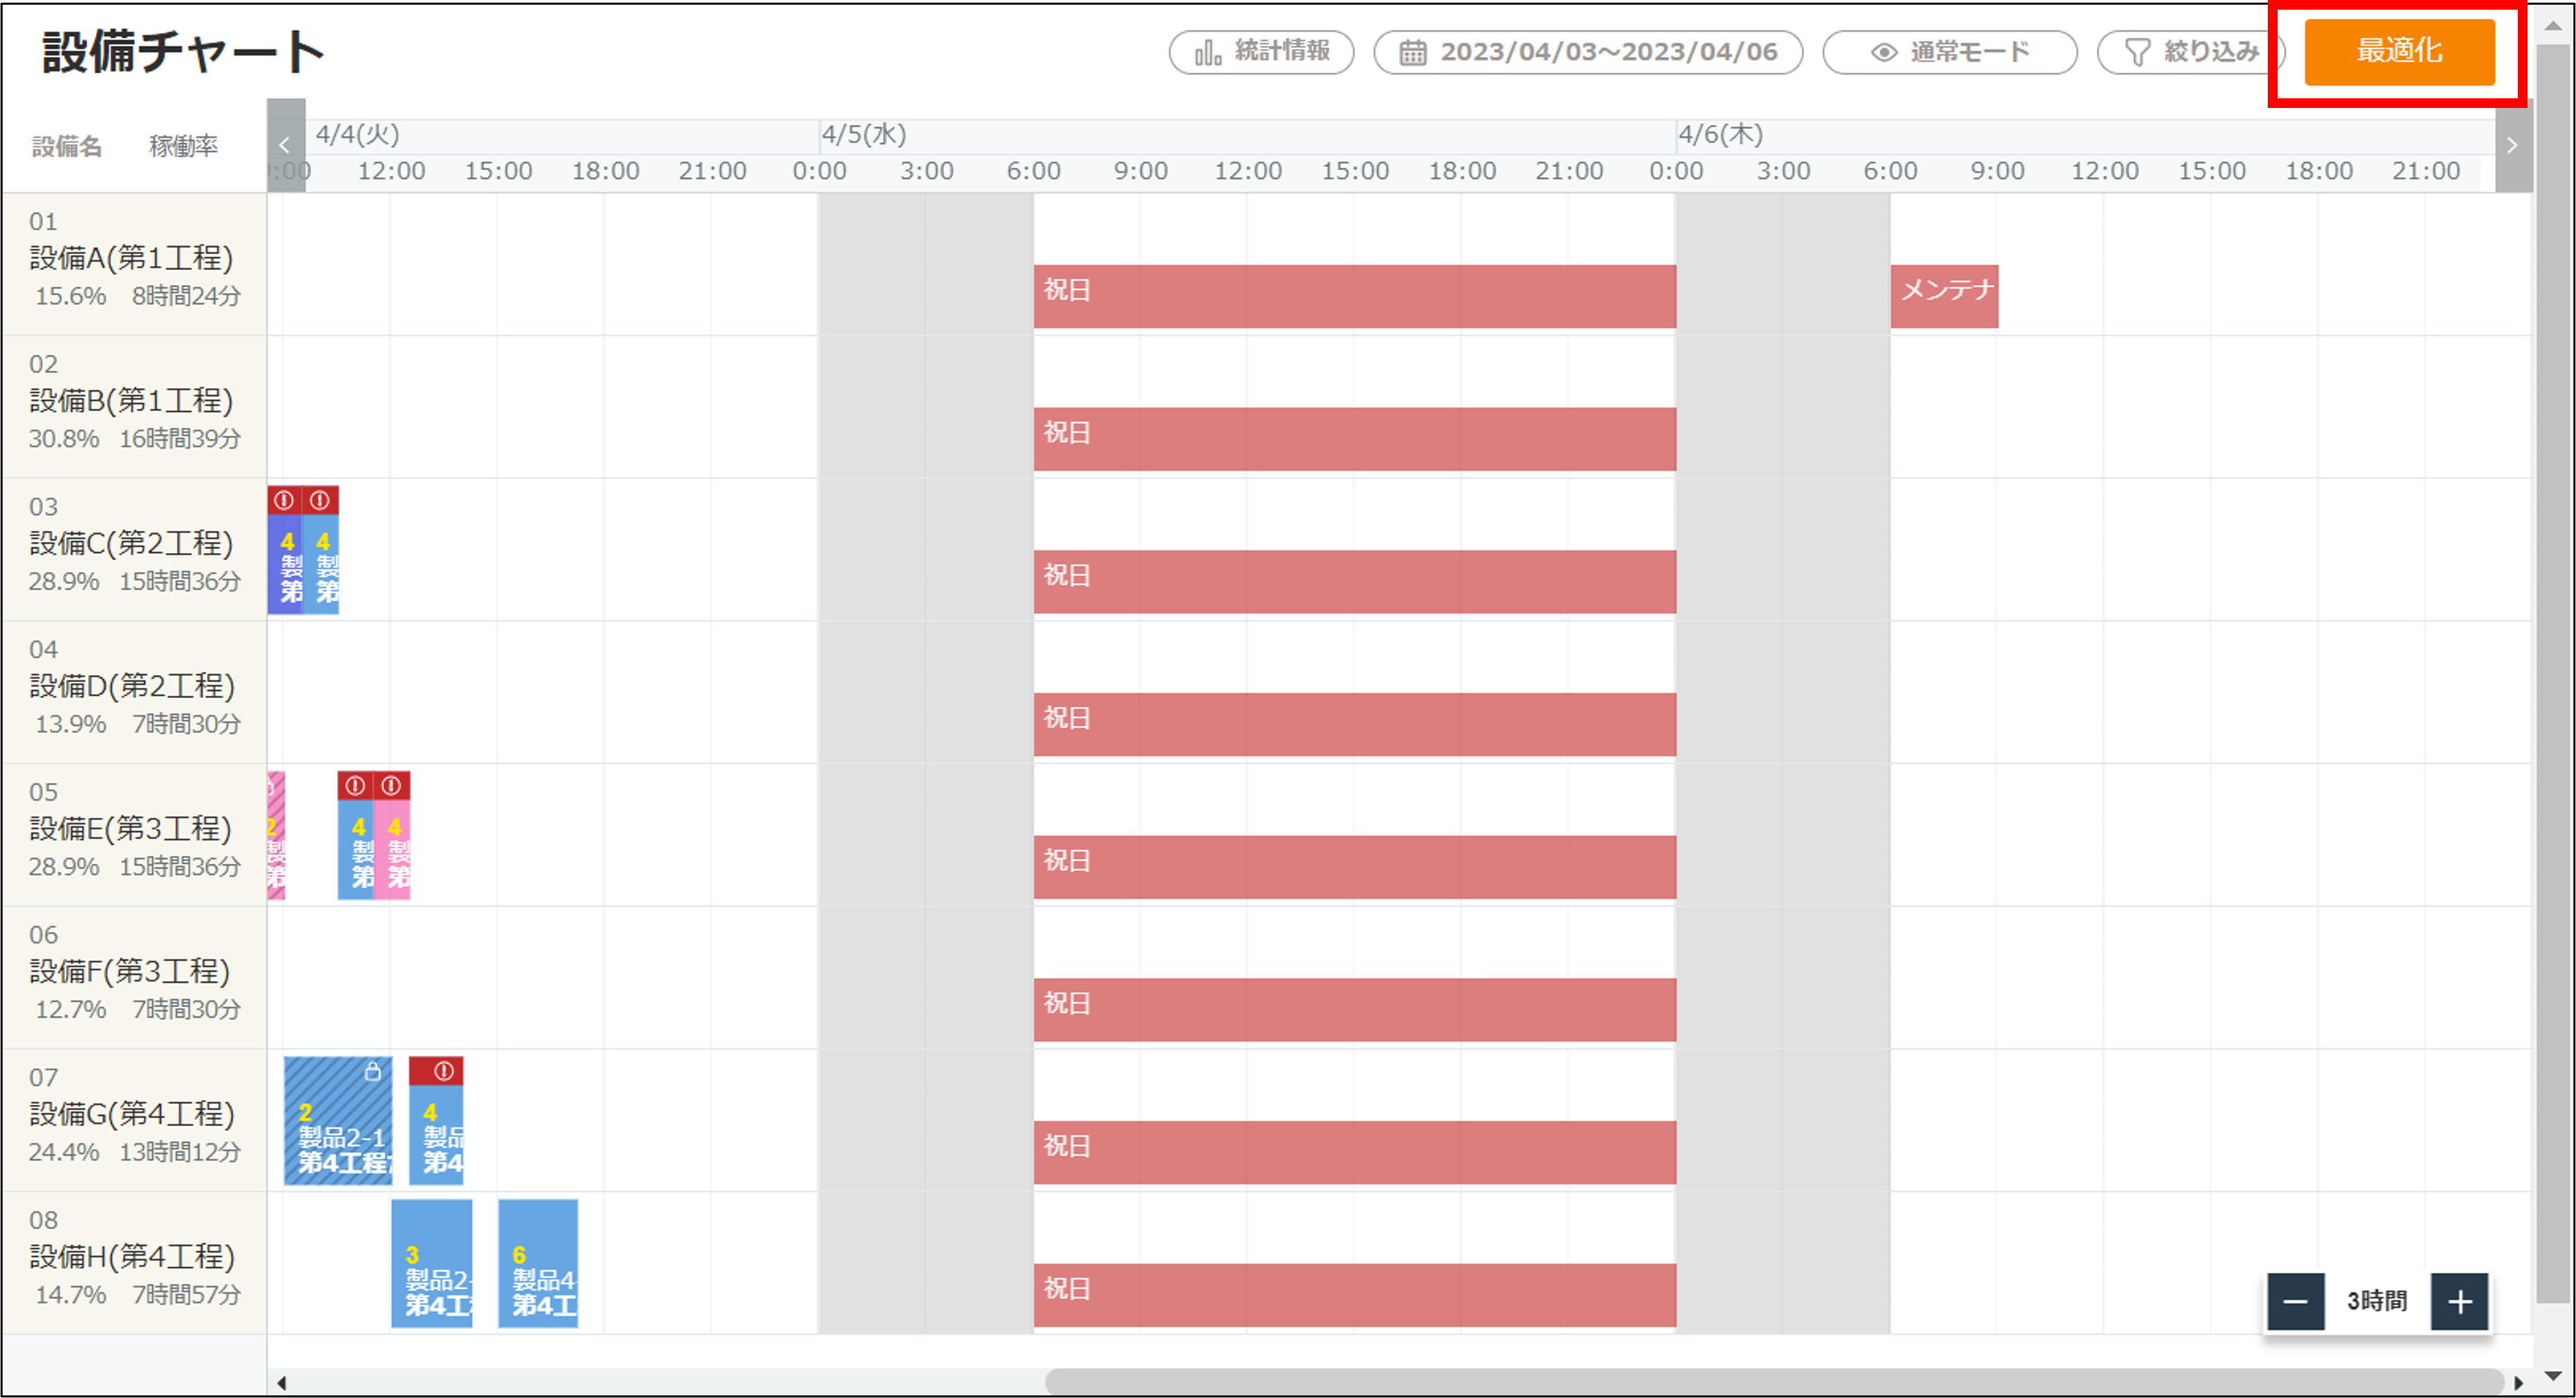Click the メンテナ maintenance block for 設備A
The image size is (2576, 1398).
point(1944,296)
